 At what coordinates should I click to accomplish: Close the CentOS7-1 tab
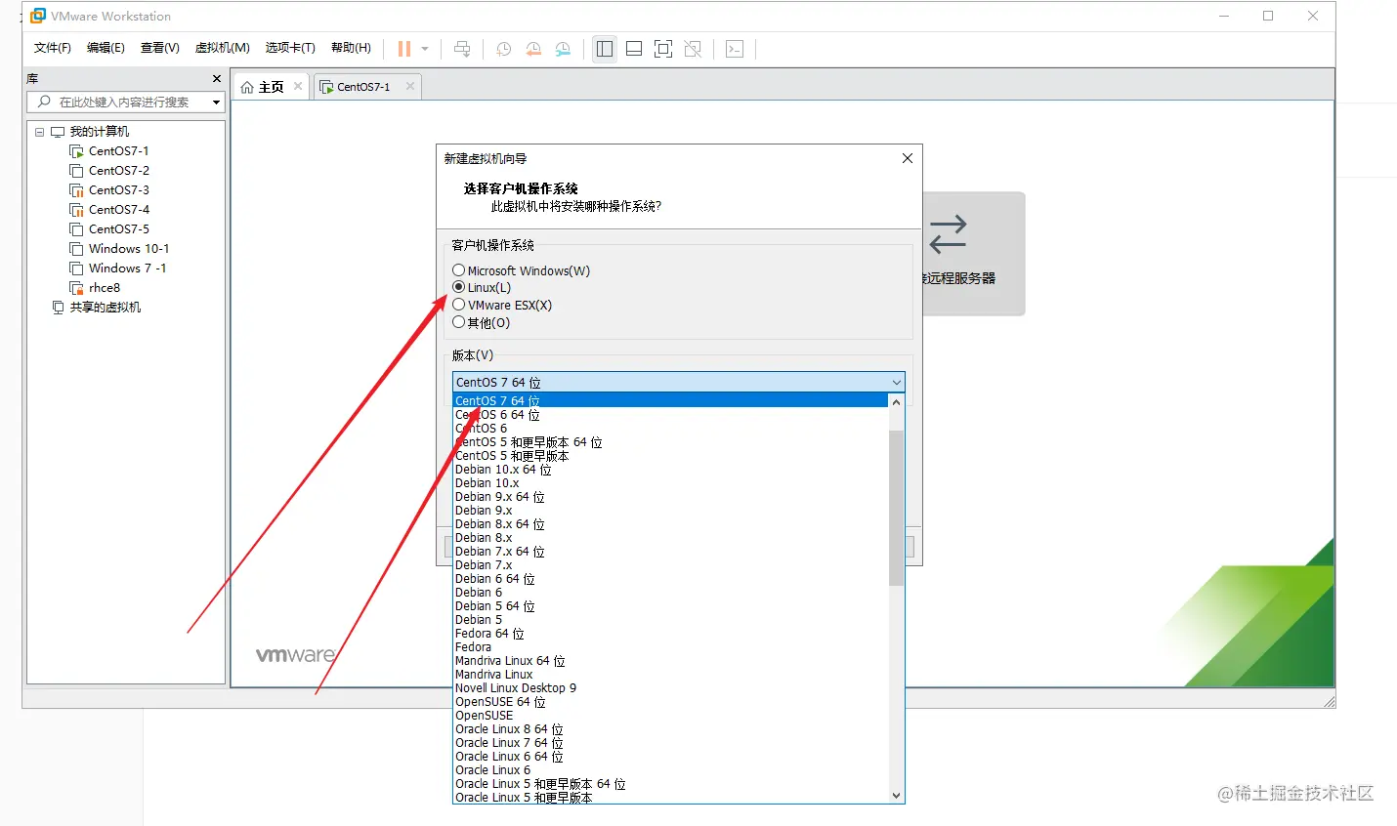(x=410, y=86)
